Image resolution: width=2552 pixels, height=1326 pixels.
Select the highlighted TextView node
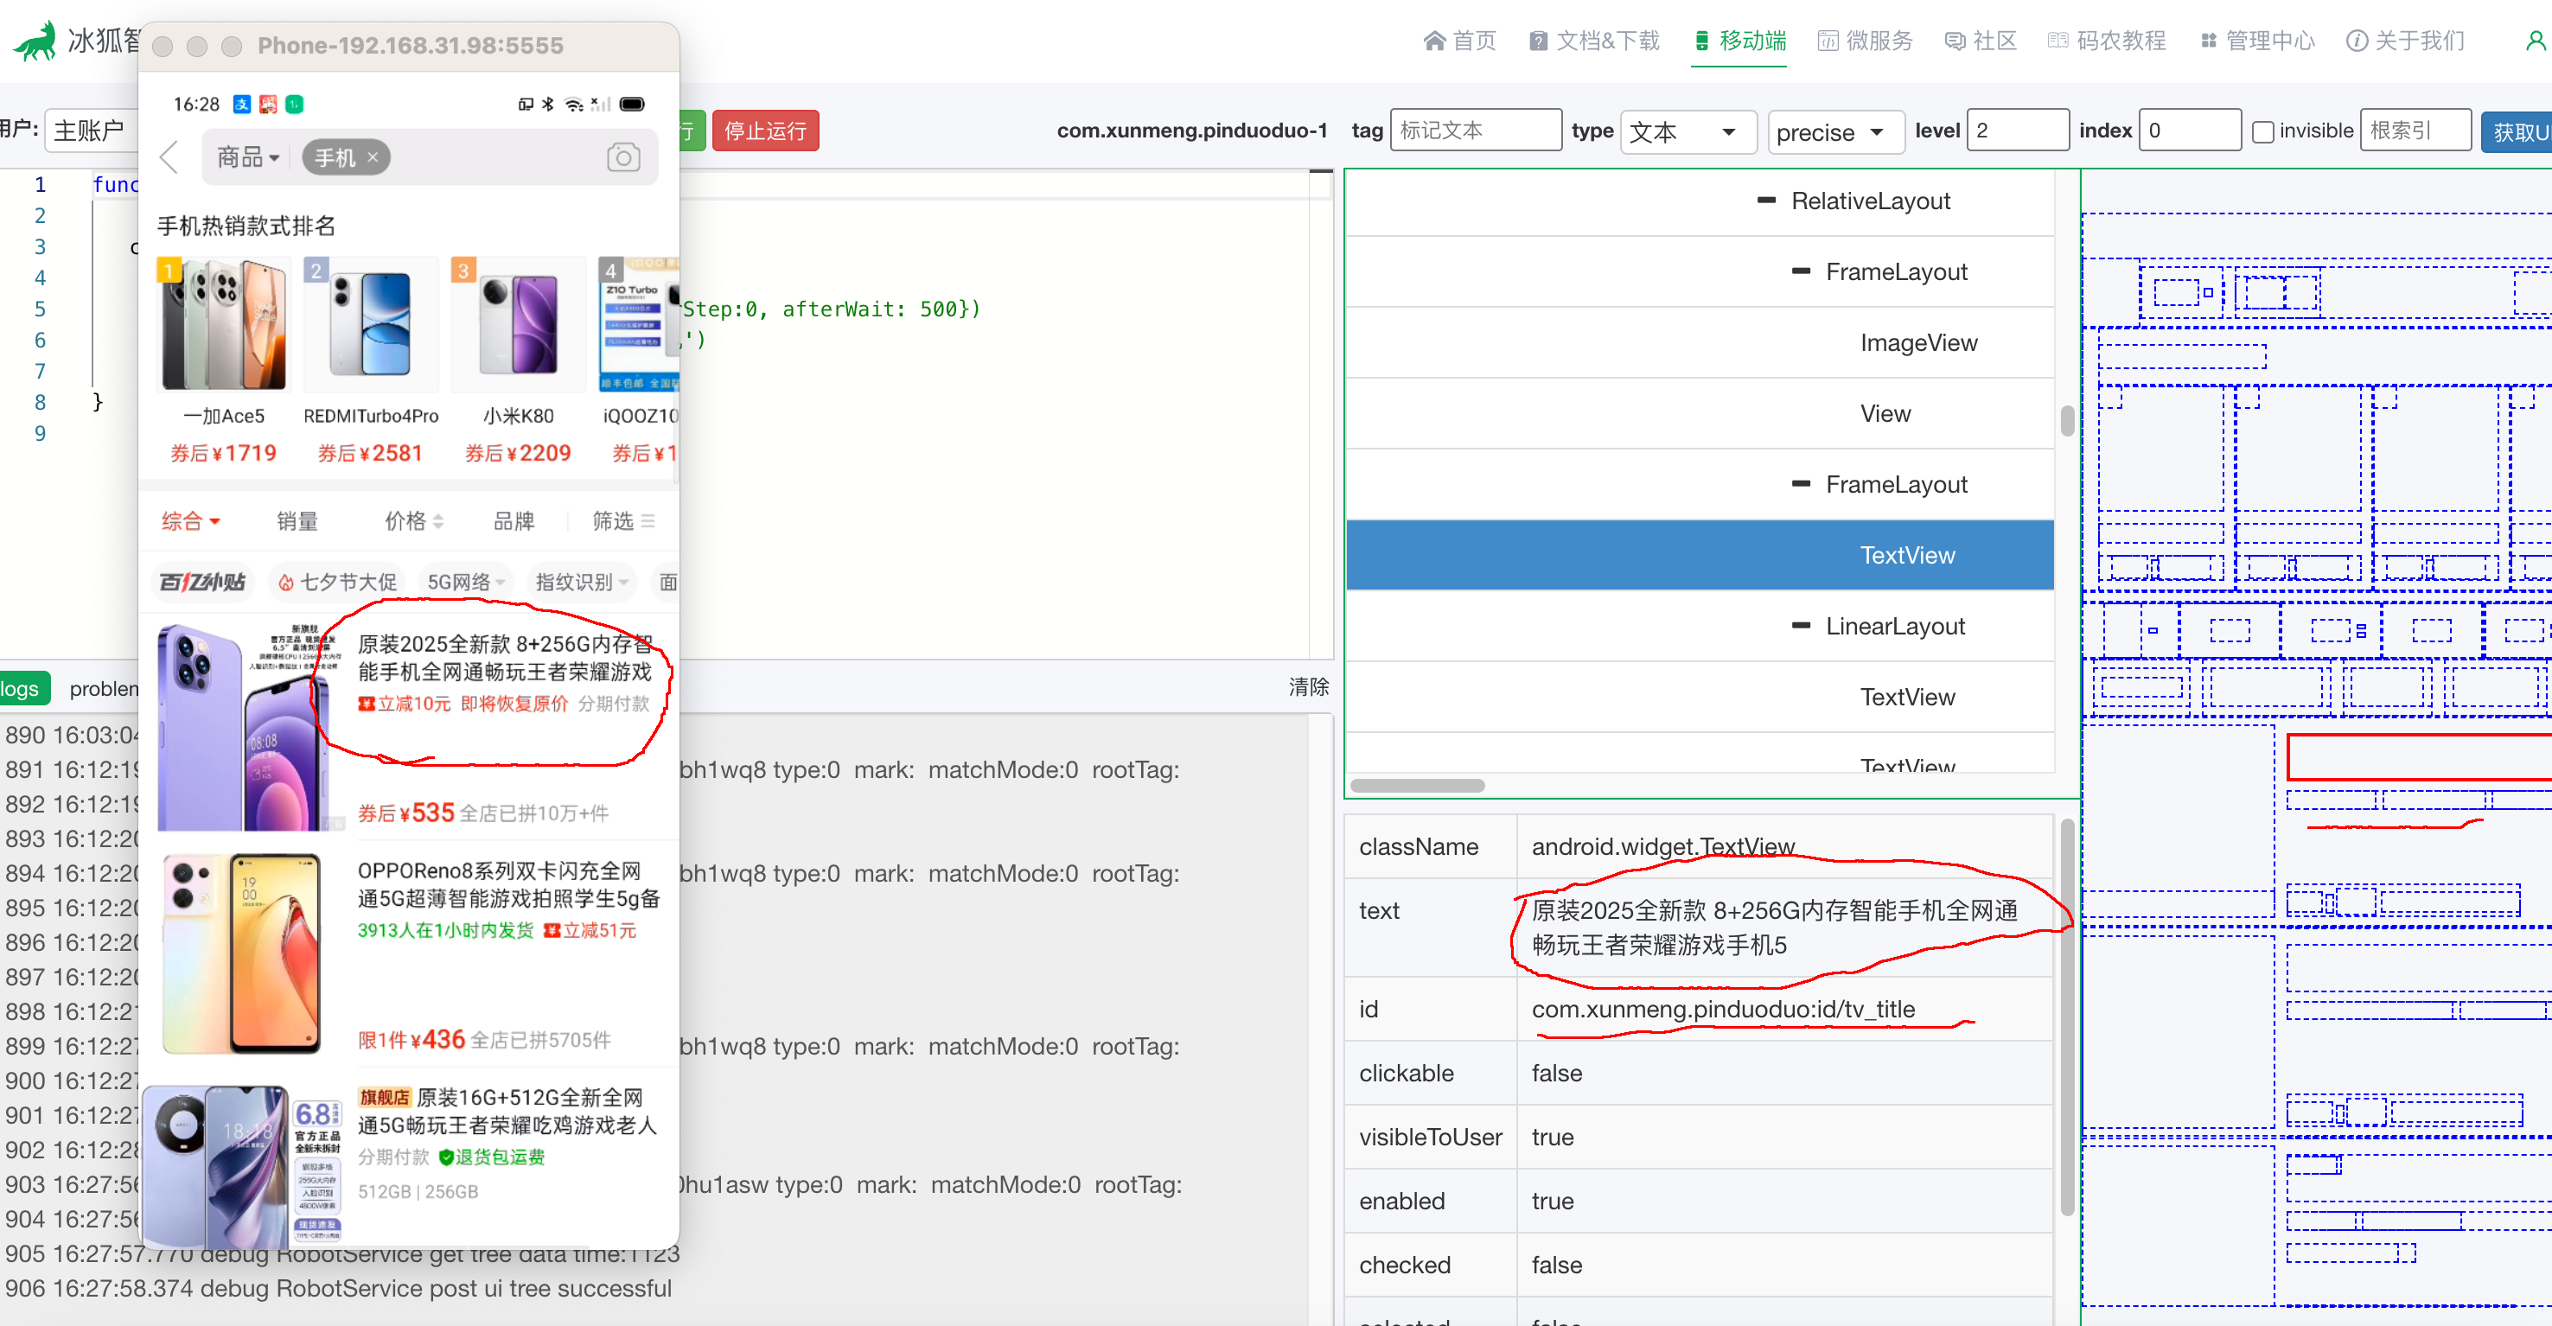tap(1700, 556)
